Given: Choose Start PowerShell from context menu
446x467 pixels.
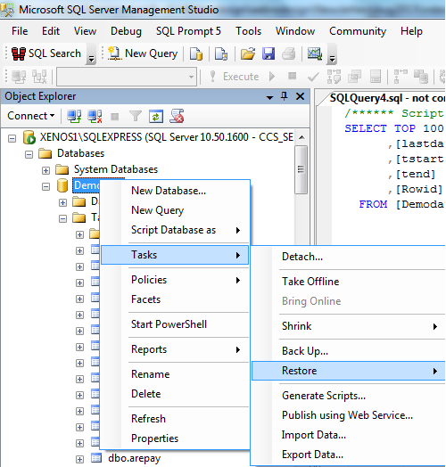Looking at the screenshot, I should pyautogui.click(x=175, y=324).
